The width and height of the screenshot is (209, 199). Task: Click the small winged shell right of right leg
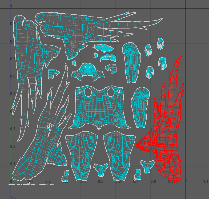coord(147,166)
